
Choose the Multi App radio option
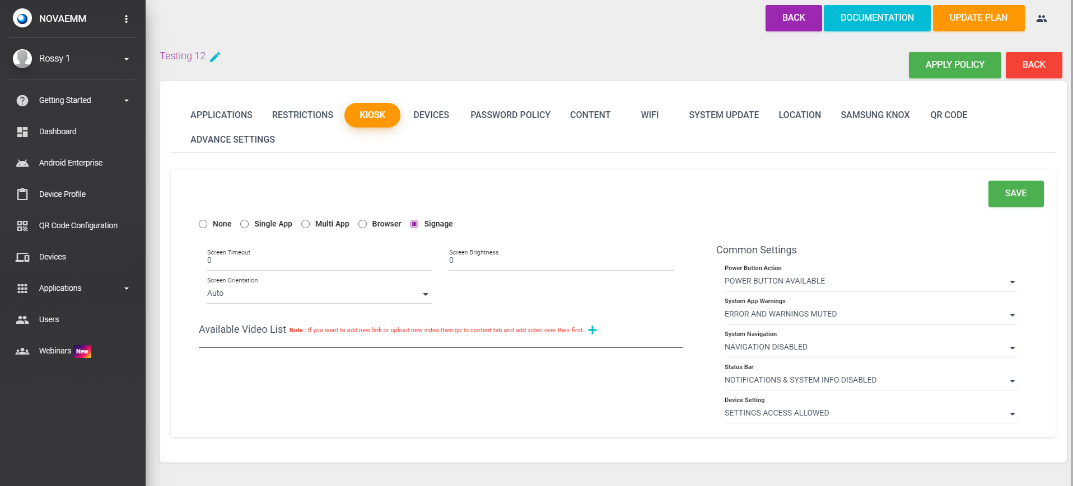(305, 224)
